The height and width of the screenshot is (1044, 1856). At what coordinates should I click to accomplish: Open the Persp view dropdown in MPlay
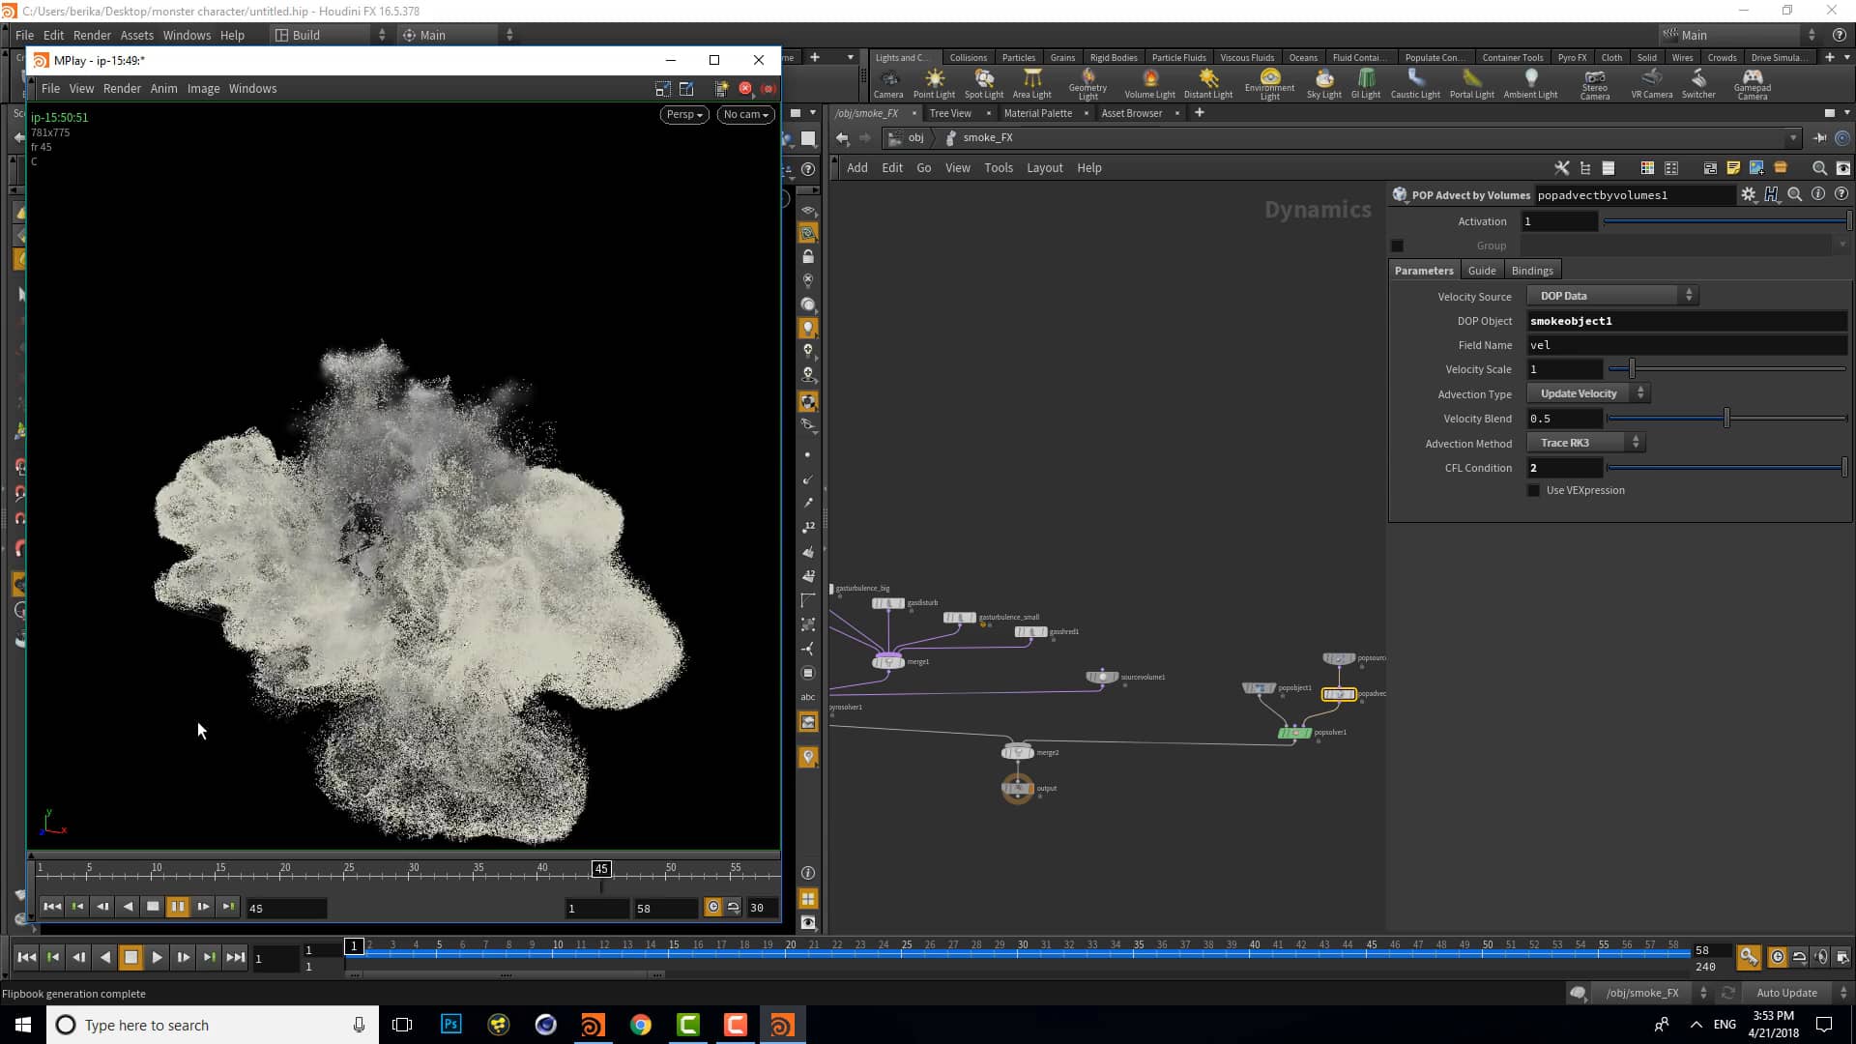[683, 114]
